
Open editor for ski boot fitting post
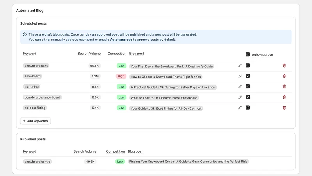click(240, 108)
